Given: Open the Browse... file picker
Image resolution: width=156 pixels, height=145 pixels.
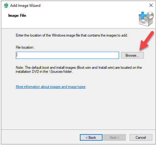Looking at the screenshot, I should 132,55.
